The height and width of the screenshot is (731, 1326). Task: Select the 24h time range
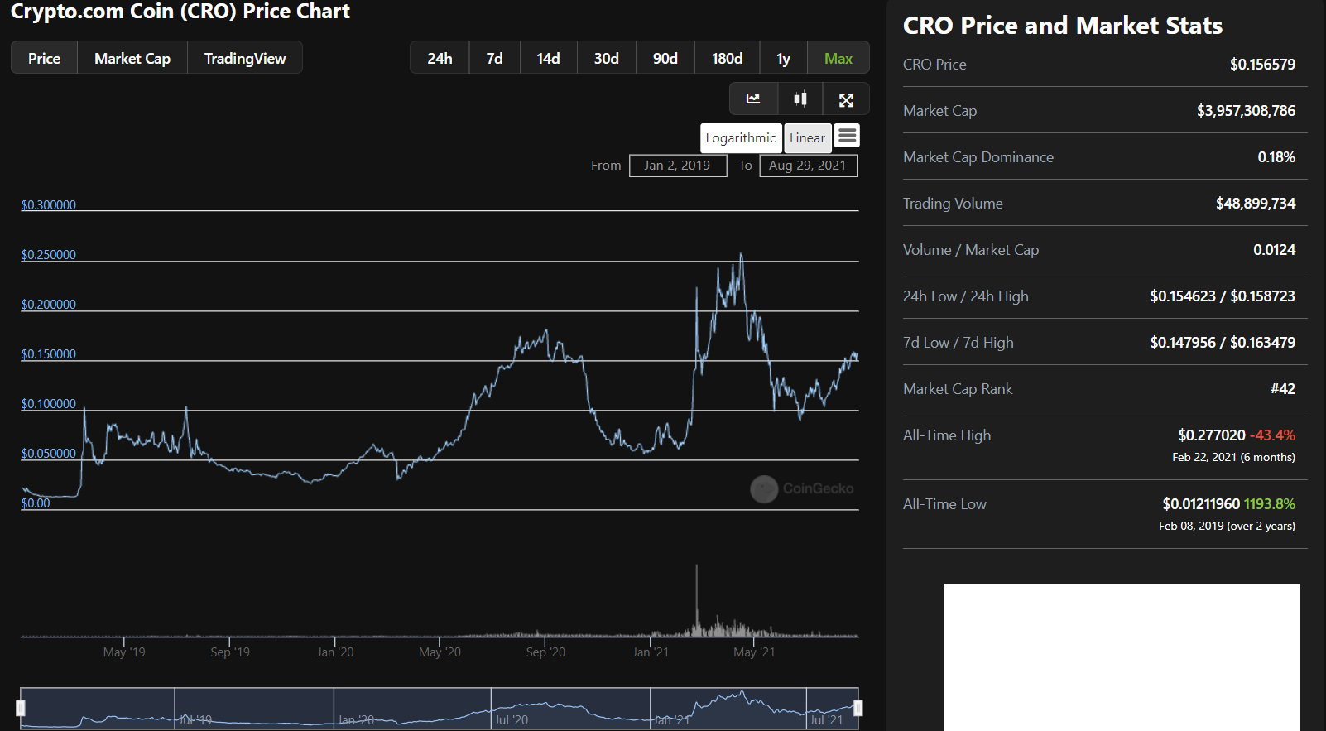(x=440, y=58)
